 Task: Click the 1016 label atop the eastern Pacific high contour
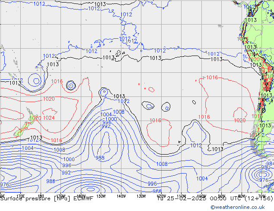point(212,78)
